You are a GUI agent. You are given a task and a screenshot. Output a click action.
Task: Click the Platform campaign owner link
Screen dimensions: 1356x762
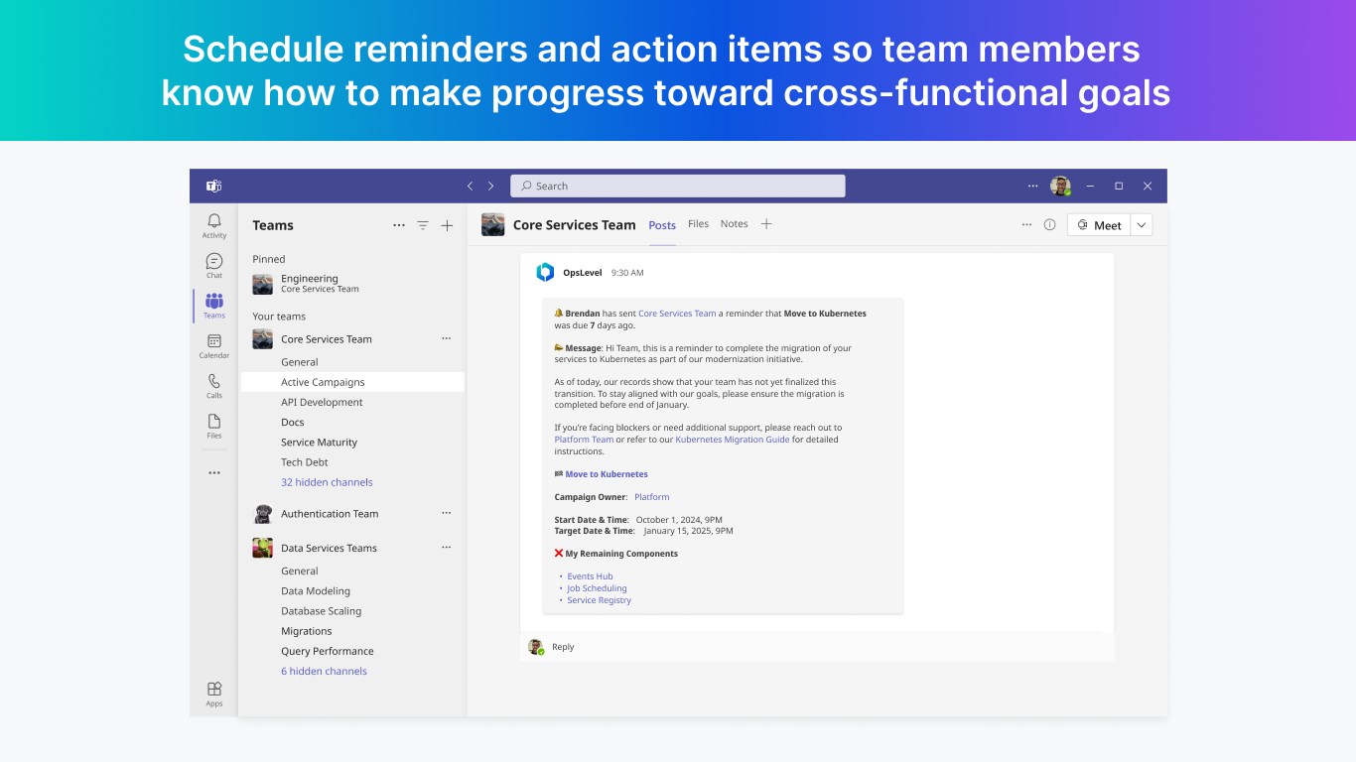point(652,497)
